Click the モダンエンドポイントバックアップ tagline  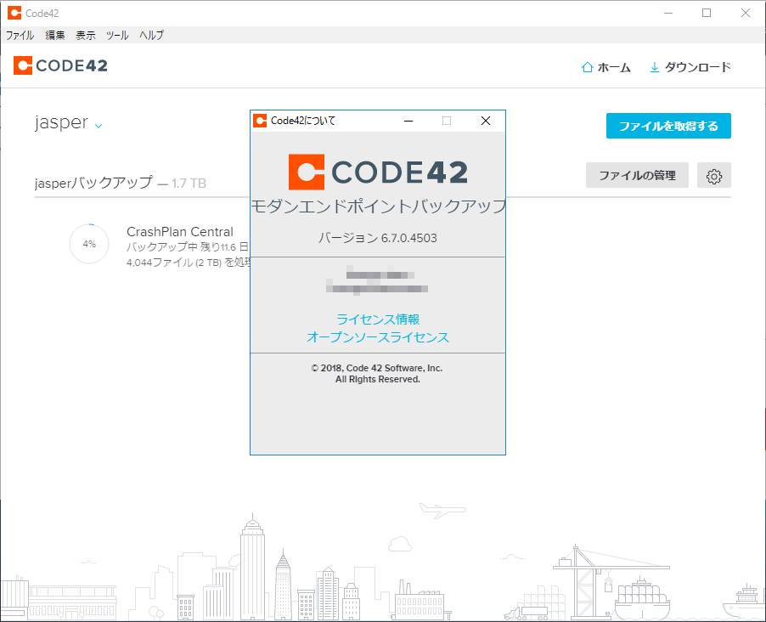[x=378, y=206]
